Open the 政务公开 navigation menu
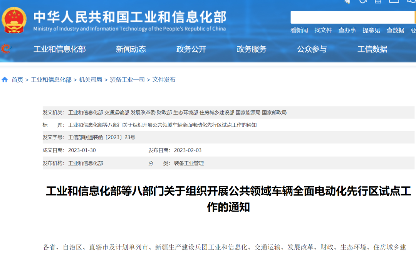This screenshot has height=255, width=416. 191,49
